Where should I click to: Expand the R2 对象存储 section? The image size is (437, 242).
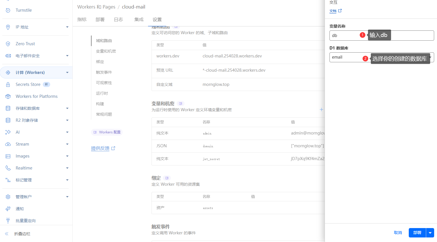[x=67, y=120]
